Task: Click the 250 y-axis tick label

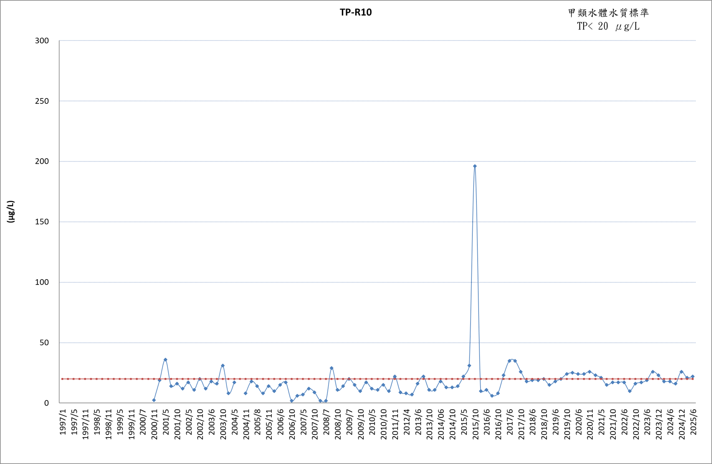Action: [42, 101]
